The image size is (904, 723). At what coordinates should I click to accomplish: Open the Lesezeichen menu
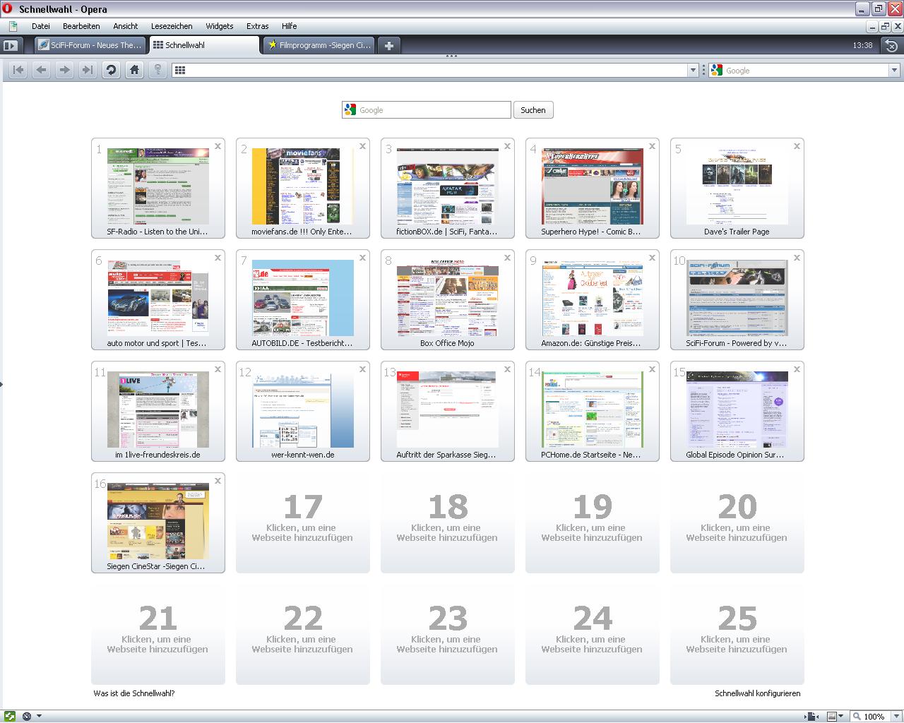172,26
